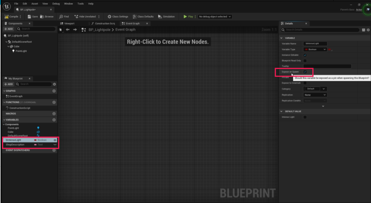Toggle Instance Editable checkbox
371x203 pixels.
305,55
